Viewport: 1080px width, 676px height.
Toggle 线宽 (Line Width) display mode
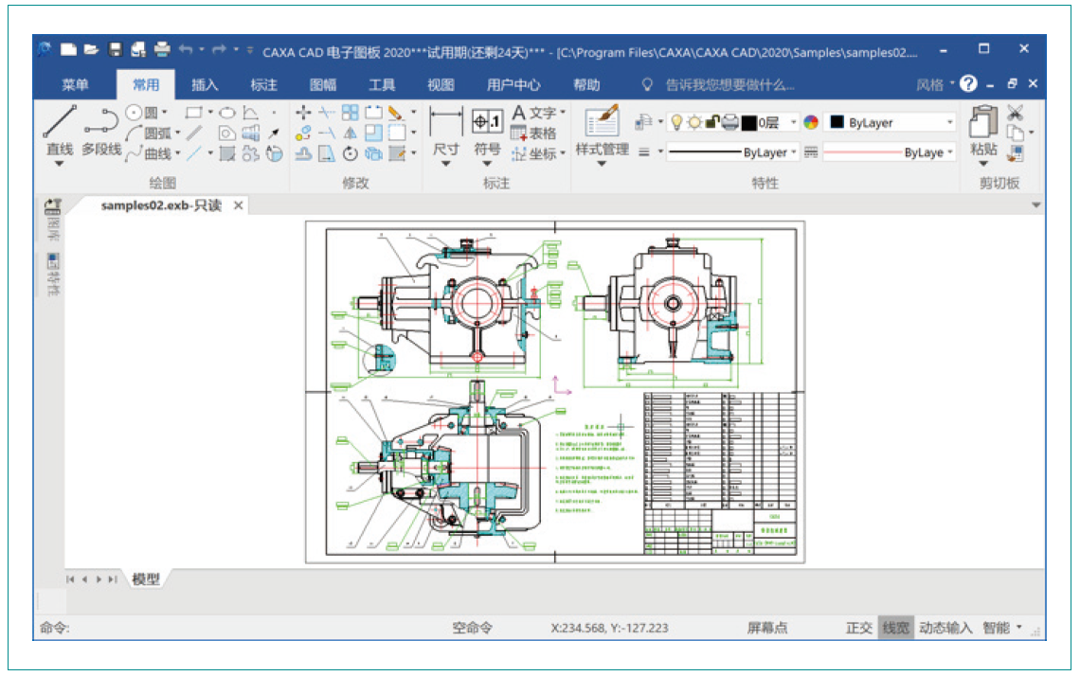895,626
